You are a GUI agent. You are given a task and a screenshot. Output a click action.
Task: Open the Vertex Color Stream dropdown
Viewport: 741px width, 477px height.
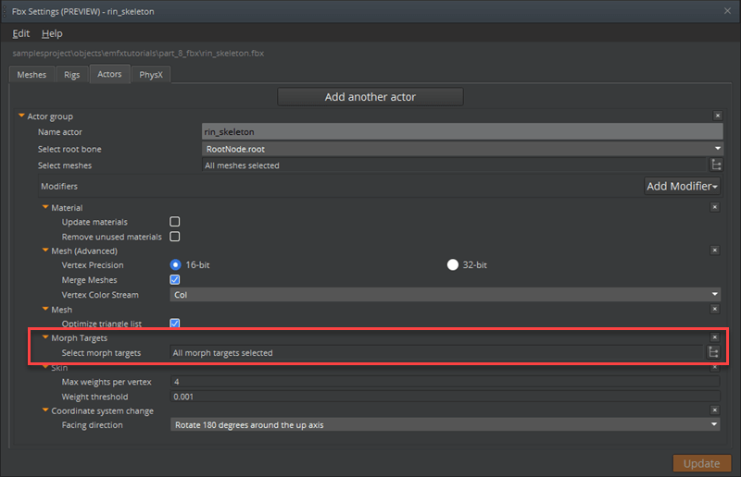[446, 295]
